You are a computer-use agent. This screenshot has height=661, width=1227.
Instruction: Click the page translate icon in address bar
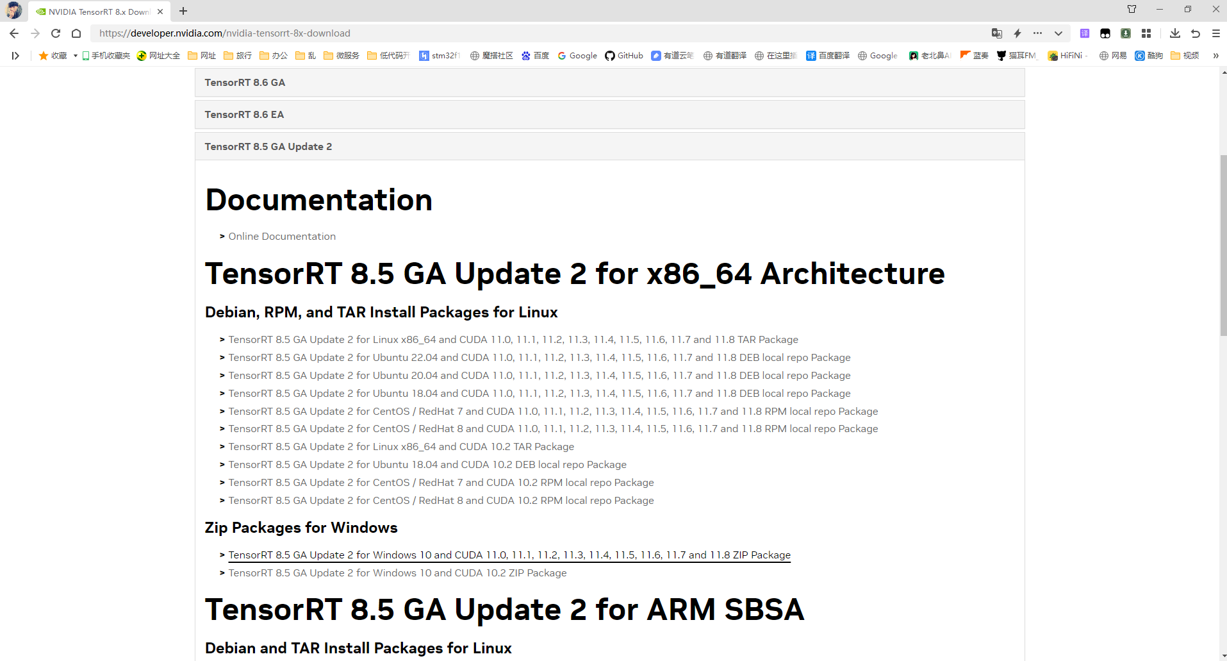tap(996, 33)
